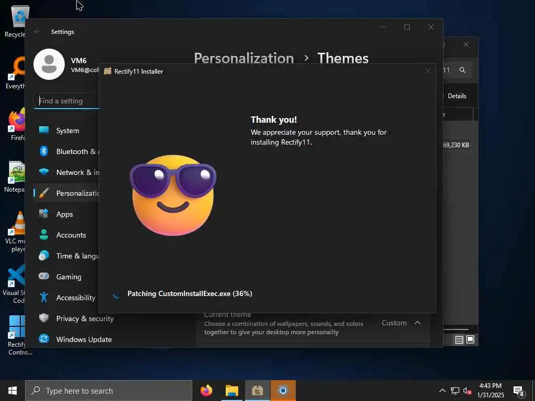
Task: Click the taskbar search box
Action: [x=109, y=391]
